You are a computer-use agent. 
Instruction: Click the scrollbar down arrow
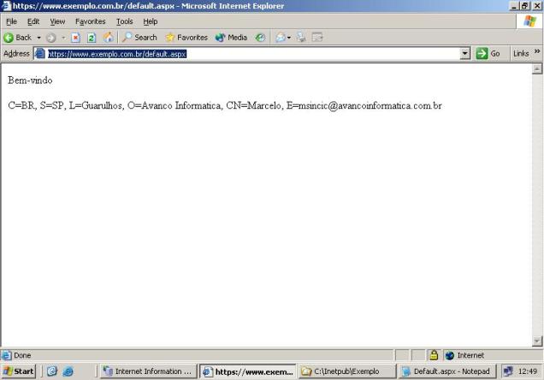[x=537, y=341]
